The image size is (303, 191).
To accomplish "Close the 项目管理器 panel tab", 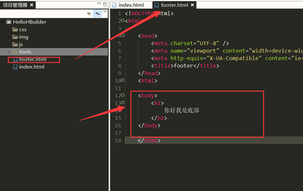I will 31,5.
